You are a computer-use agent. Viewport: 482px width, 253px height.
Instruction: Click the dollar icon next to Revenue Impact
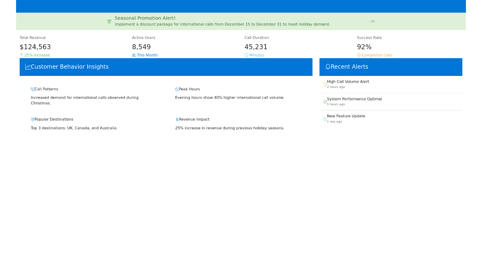pyautogui.click(x=176, y=119)
